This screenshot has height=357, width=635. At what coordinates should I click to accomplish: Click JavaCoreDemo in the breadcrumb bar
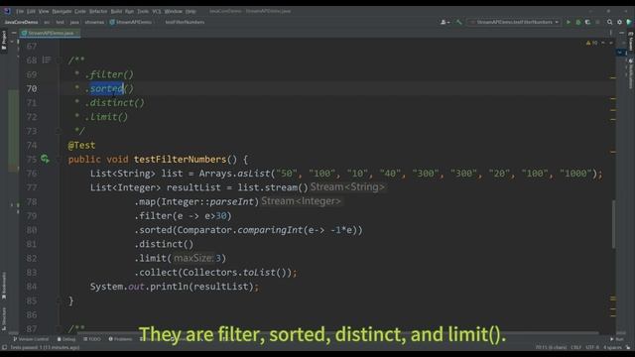21,22
